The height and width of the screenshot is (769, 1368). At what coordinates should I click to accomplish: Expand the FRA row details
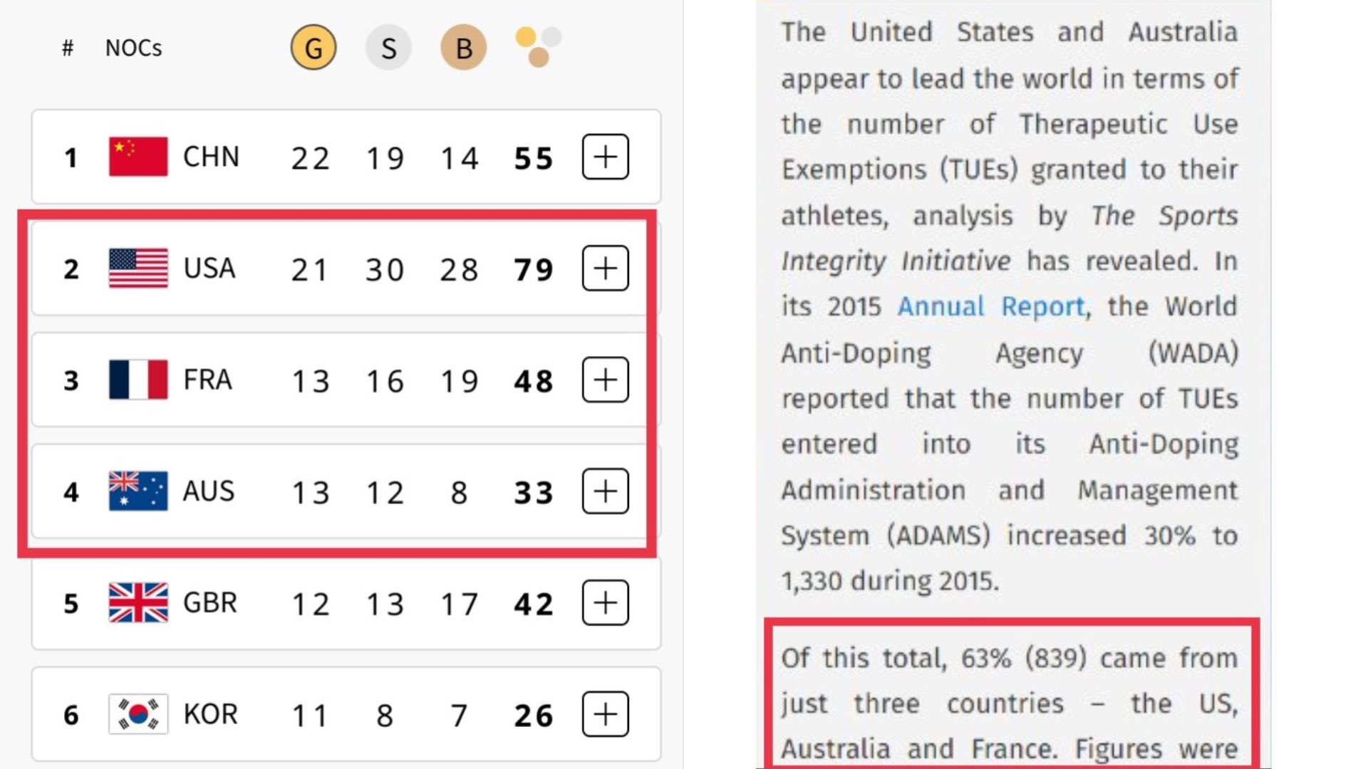pyautogui.click(x=605, y=380)
